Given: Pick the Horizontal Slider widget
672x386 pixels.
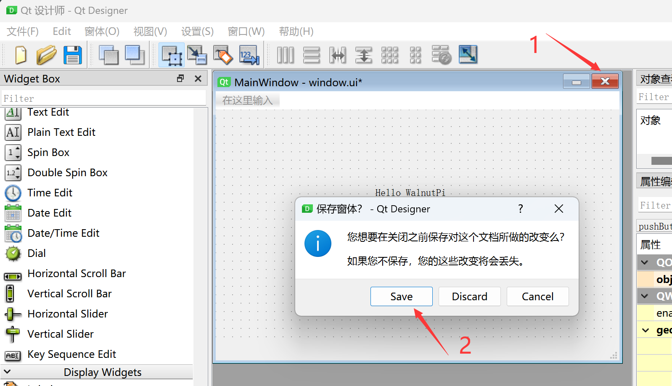Looking at the screenshot, I should [68, 314].
